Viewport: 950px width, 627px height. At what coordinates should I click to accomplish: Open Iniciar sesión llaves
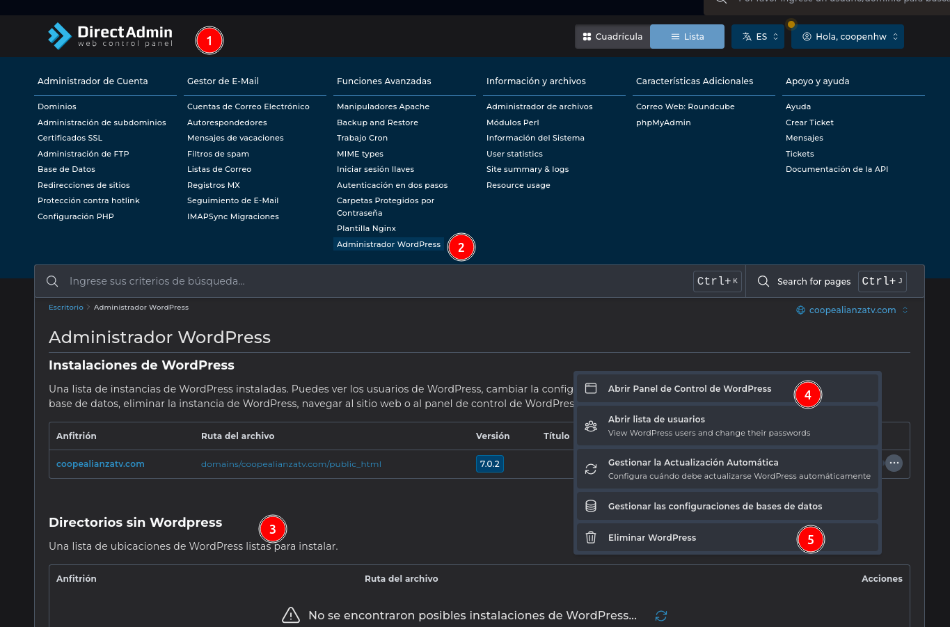point(375,169)
